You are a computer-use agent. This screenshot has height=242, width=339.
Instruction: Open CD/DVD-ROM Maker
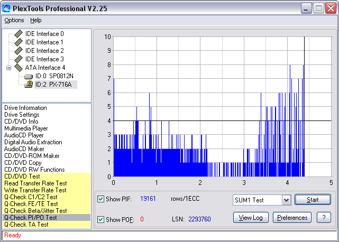pos(32,156)
